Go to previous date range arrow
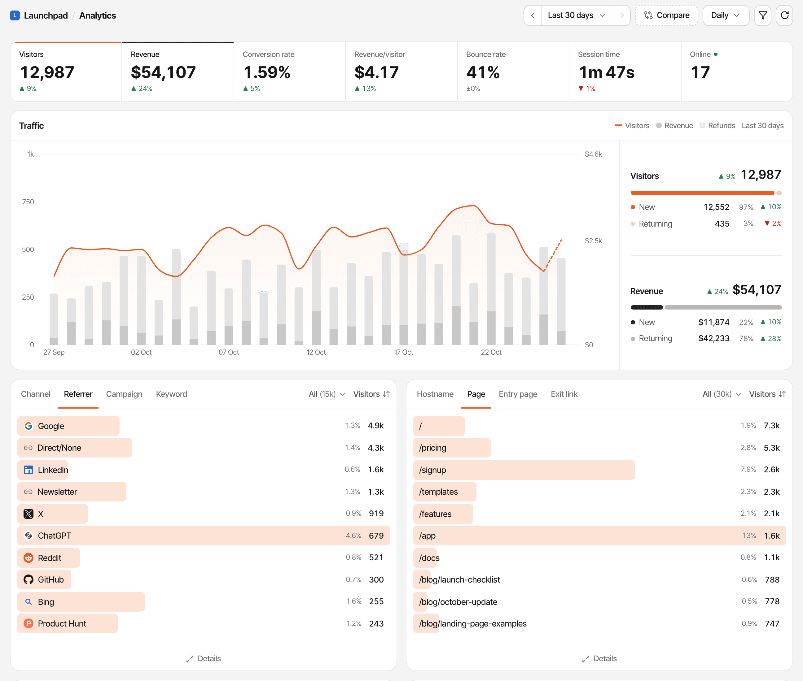803x681 pixels. point(533,15)
